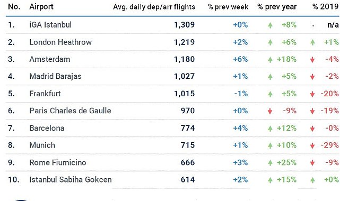Click red down arrow beside Munich -29%
340x201 pixels.
[x=312, y=146]
